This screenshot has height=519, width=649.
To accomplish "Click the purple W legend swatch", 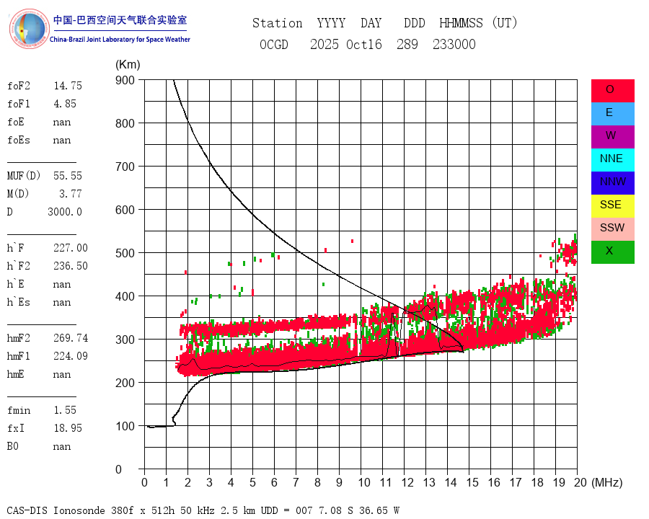I will pyautogui.click(x=612, y=137).
